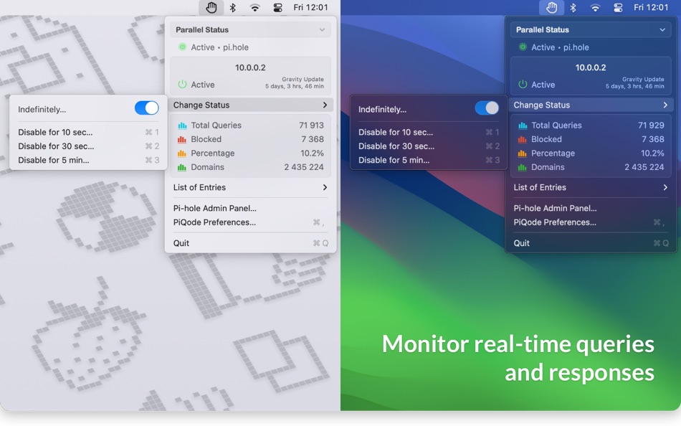Click the Fri 12:01 clock in light menu bar
This screenshot has height=426, width=681.
pyautogui.click(x=310, y=7)
